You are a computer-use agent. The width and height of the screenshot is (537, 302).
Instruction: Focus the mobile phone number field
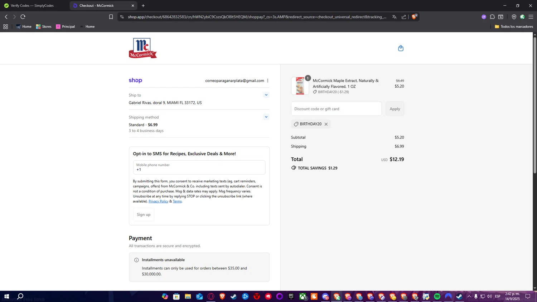tap(199, 167)
